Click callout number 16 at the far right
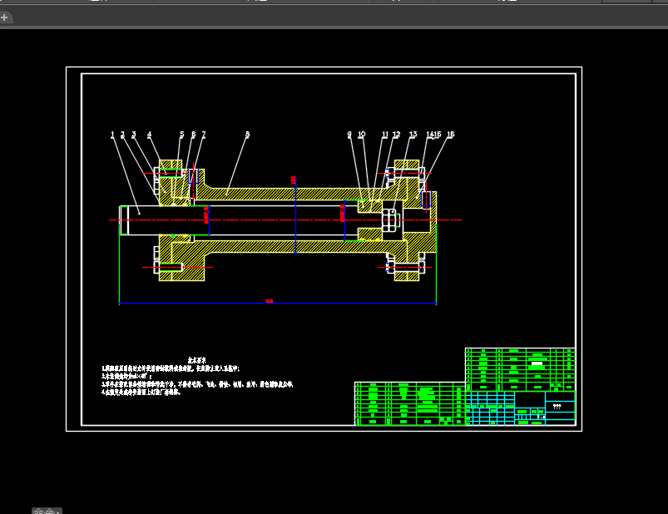This screenshot has height=514, width=668. point(450,133)
